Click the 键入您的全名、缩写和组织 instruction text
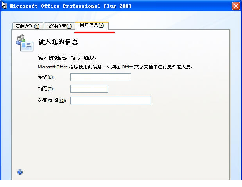 (68, 58)
